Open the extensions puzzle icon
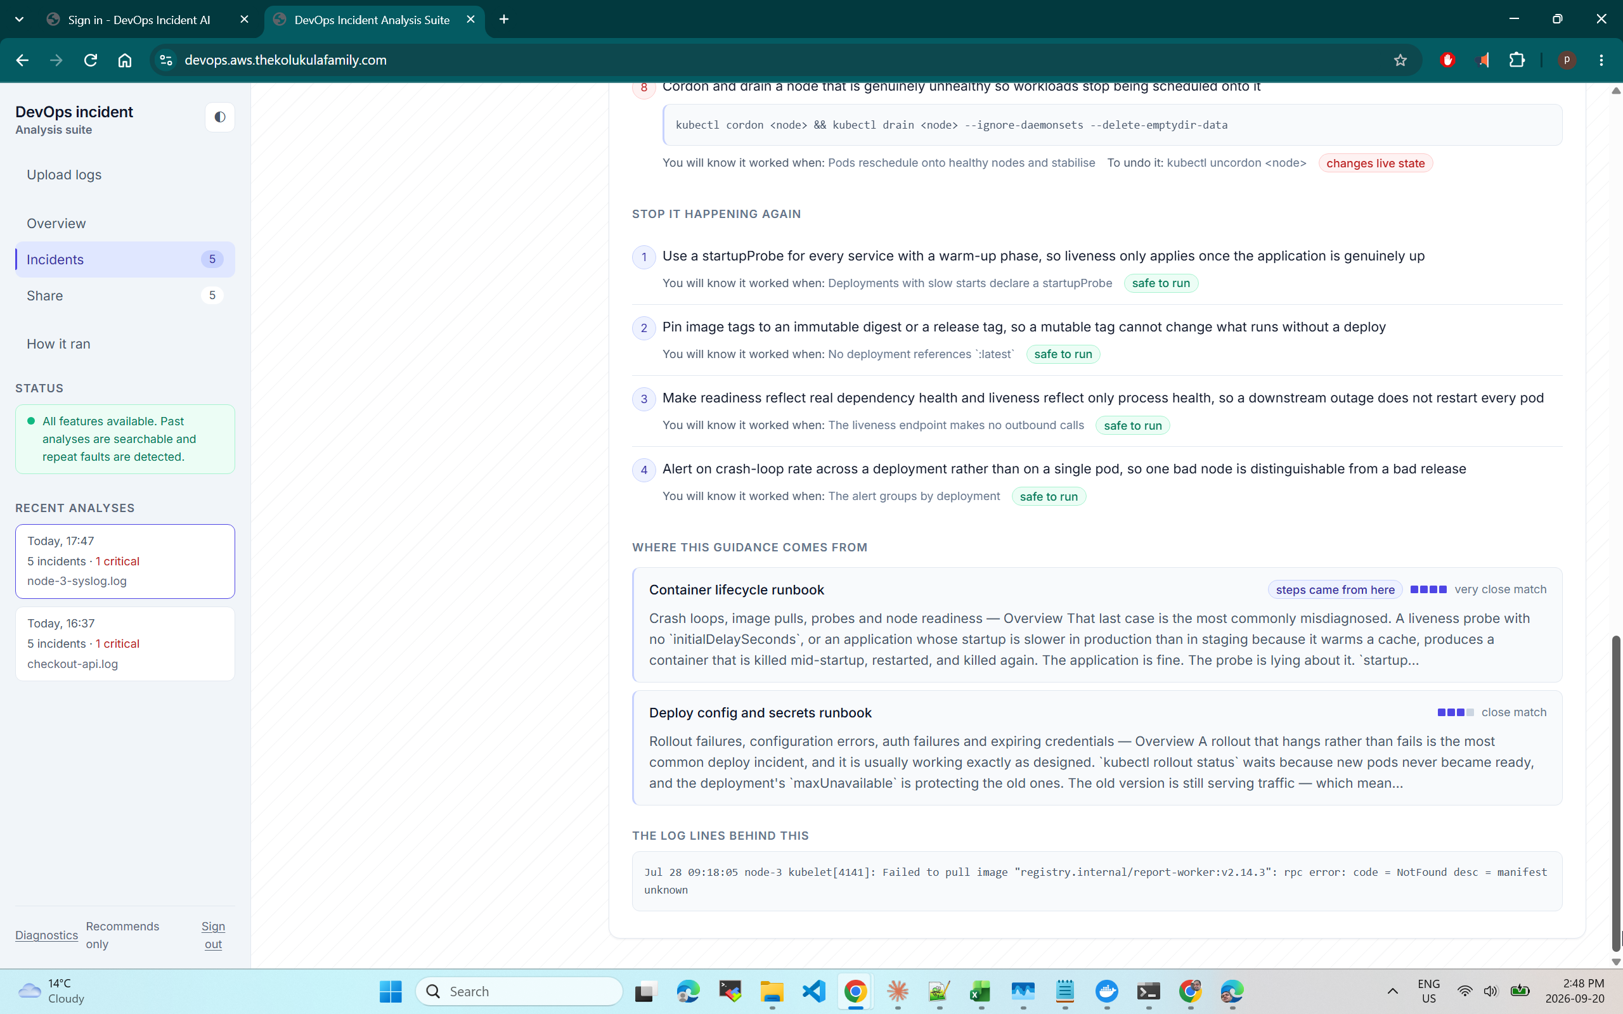The width and height of the screenshot is (1623, 1014). coord(1517,60)
